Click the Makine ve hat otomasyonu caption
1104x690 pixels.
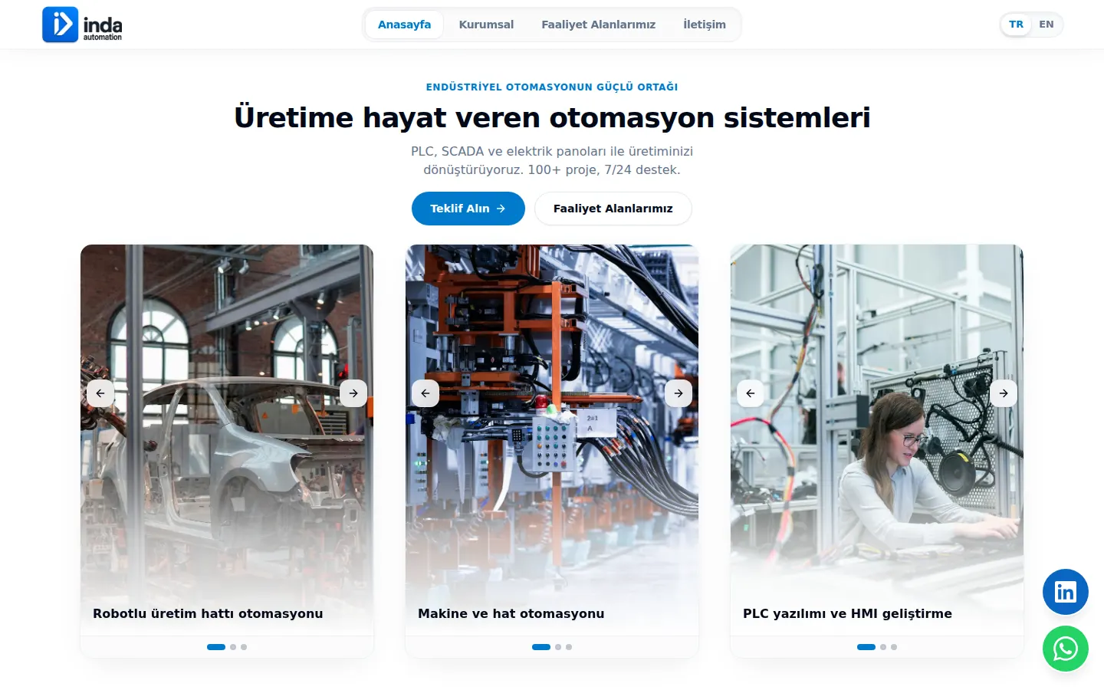pyautogui.click(x=511, y=613)
